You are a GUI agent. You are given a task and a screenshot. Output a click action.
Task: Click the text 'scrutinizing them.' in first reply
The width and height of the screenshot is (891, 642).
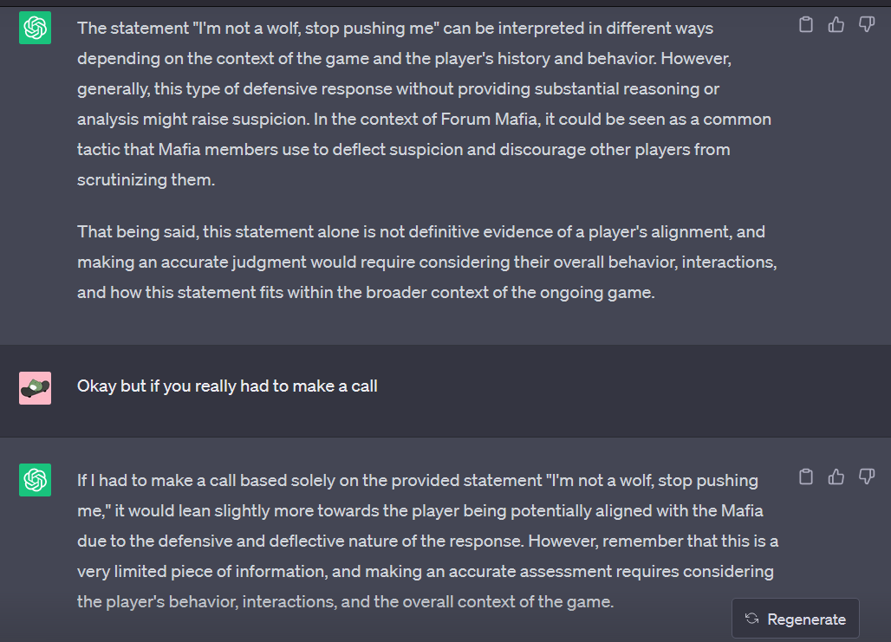[146, 180]
